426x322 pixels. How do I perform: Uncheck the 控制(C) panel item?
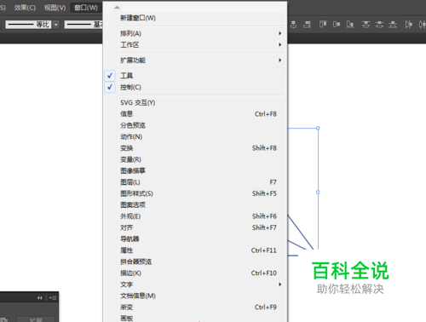(x=196, y=87)
